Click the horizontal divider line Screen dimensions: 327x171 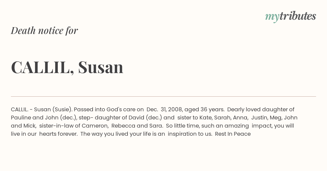pos(163,96)
